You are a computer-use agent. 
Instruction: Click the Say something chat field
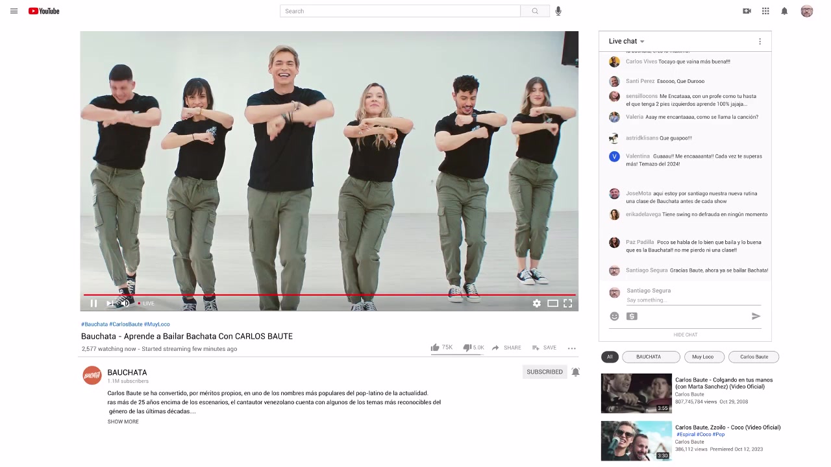pos(693,300)
